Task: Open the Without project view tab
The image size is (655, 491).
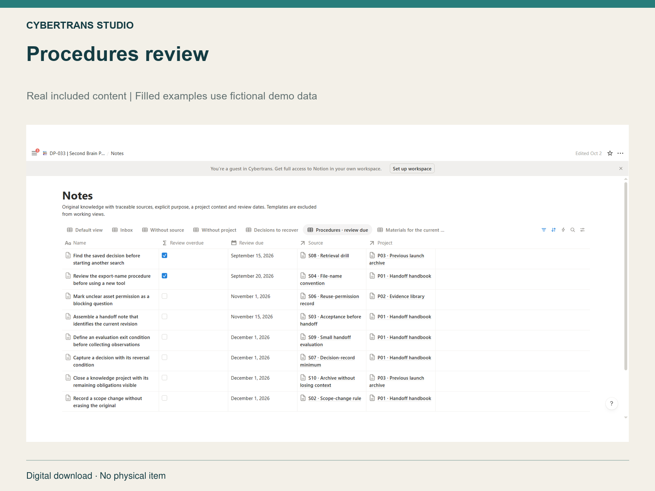Action: [x=215, y=230]
